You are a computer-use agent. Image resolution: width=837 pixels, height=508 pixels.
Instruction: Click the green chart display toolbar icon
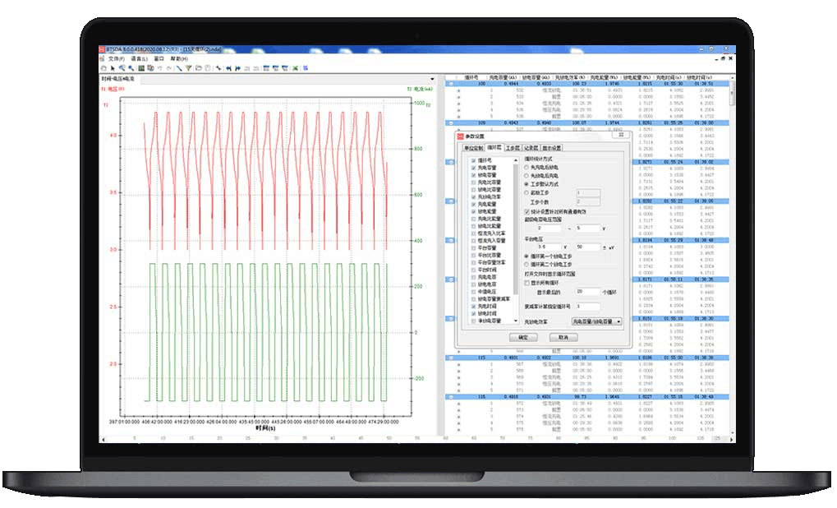[141, 68]
